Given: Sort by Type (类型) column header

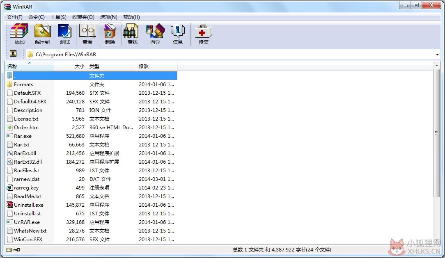Looking at the screenshot, I should coord(111,66).
